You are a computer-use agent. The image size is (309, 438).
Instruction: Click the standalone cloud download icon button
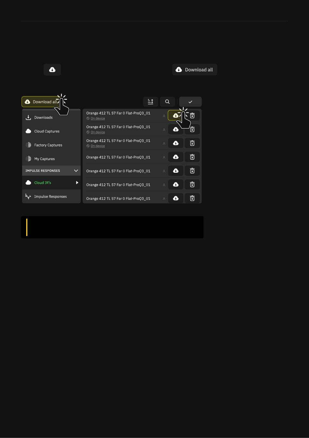click(52, 70)
